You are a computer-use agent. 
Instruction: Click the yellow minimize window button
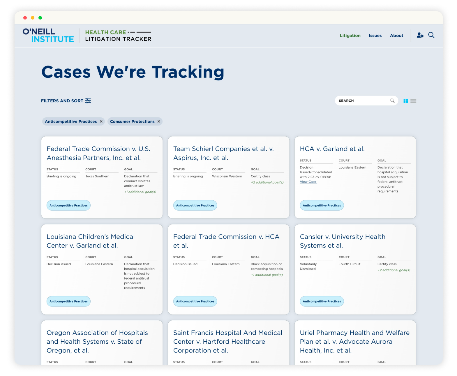[x=33, y=18]
